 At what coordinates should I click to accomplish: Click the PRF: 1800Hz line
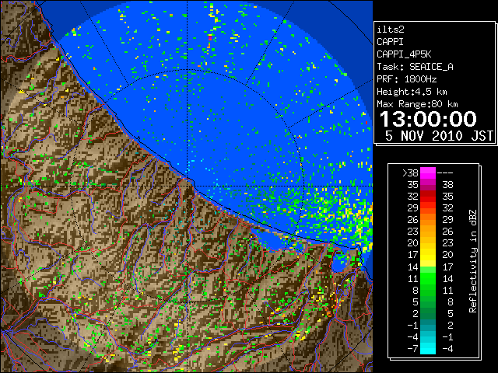click(x=406, y=79)
